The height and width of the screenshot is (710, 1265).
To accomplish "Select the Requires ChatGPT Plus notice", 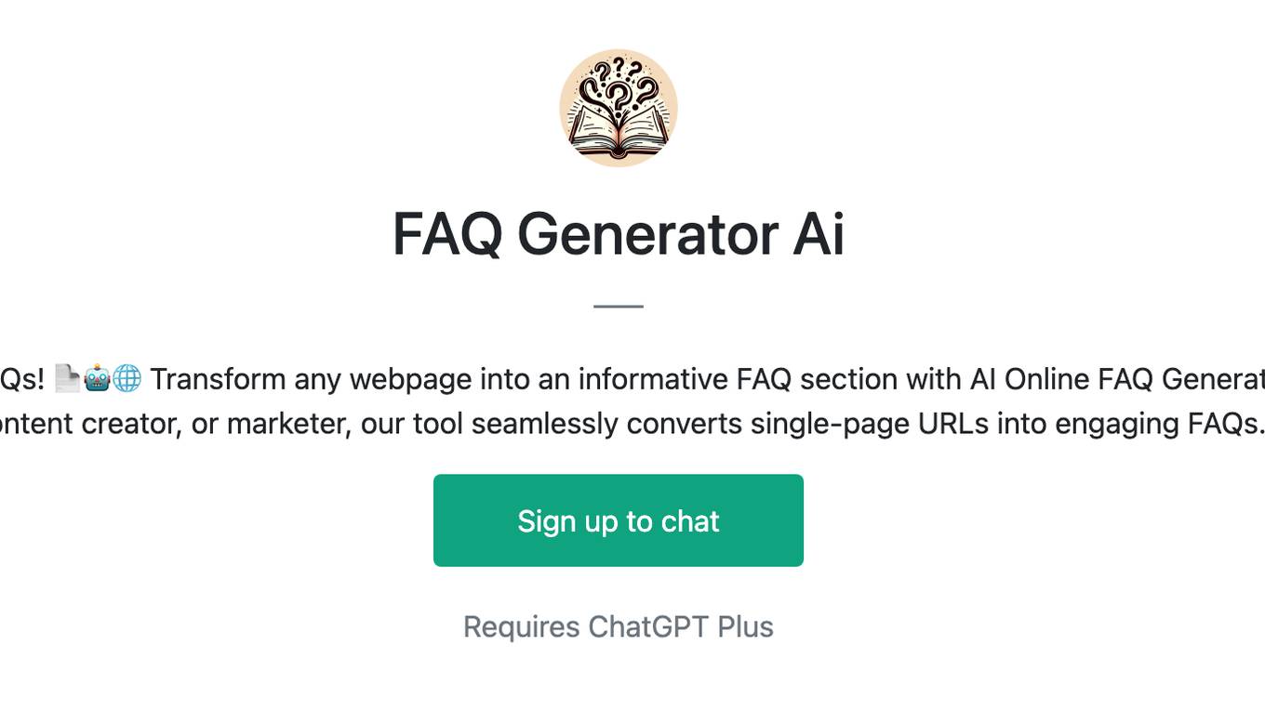I will (x=619, y=626).
